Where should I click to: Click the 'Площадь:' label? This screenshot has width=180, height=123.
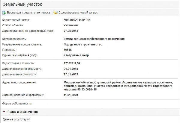(9, 50)
